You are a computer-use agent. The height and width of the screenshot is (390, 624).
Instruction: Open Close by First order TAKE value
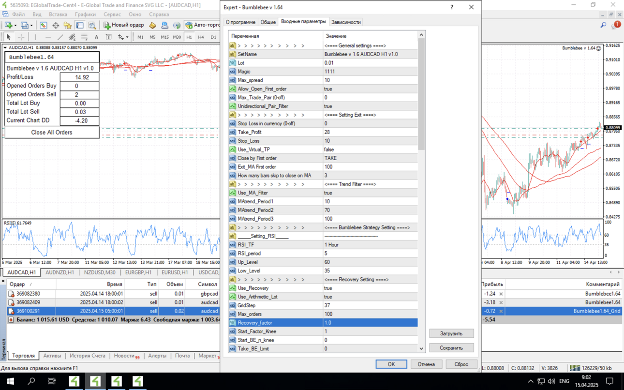coord(370,158)
